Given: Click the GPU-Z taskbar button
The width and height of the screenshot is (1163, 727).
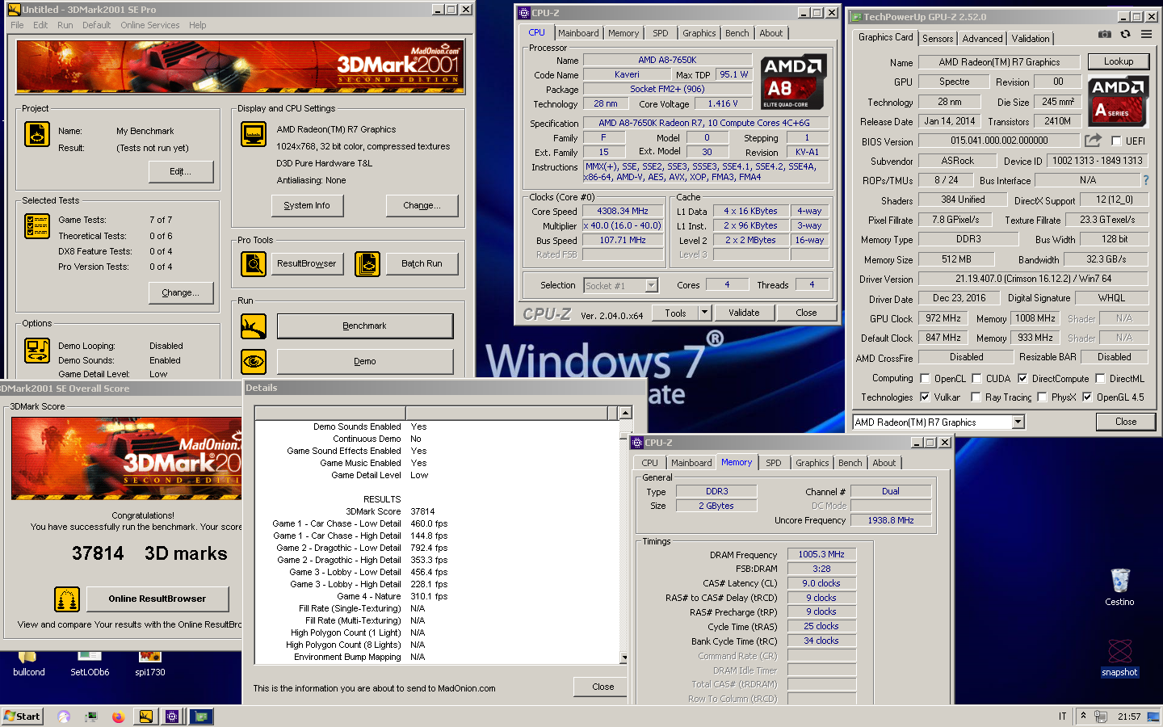Looking at the screenshot, I should [x=201, y=716].
